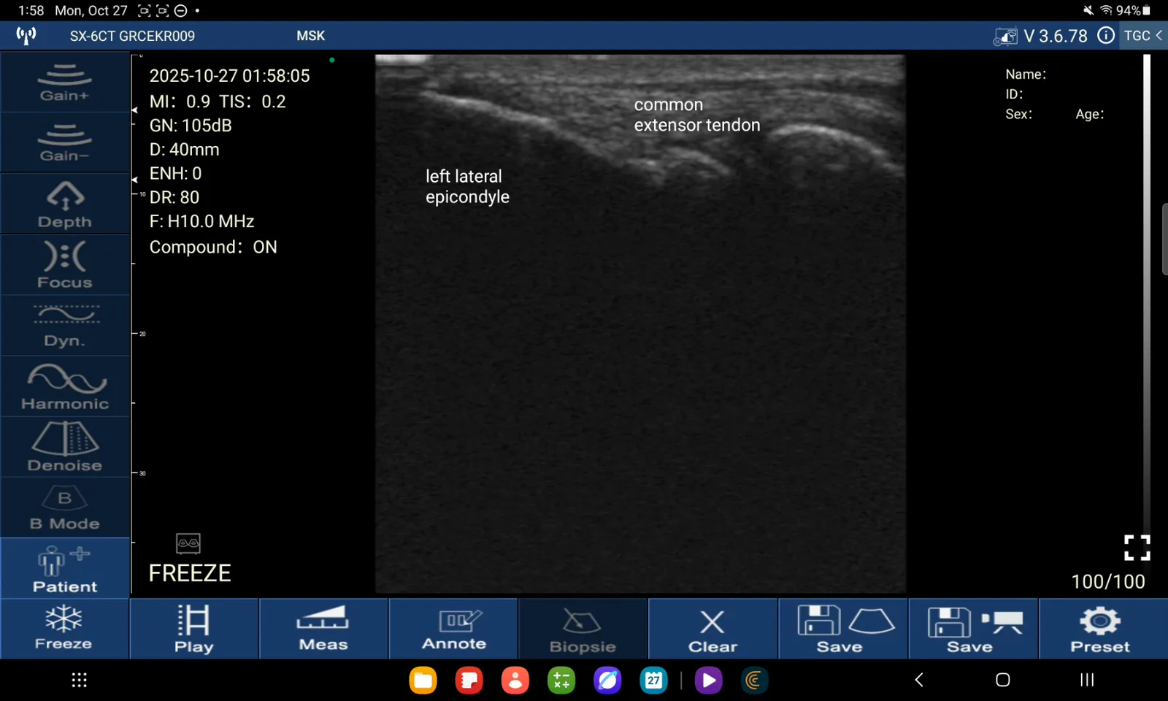
Task: Clear annotations with the Clear button
Action: 713,629
